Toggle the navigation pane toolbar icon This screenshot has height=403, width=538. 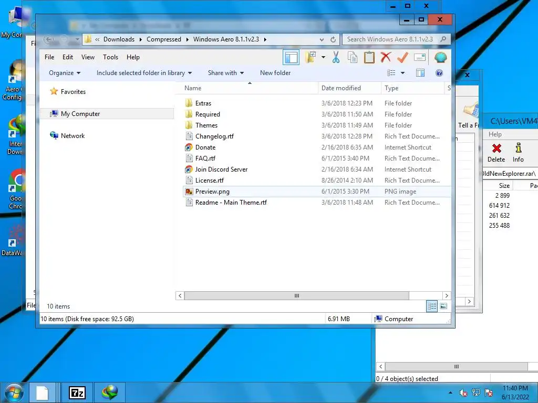[291, 57]
